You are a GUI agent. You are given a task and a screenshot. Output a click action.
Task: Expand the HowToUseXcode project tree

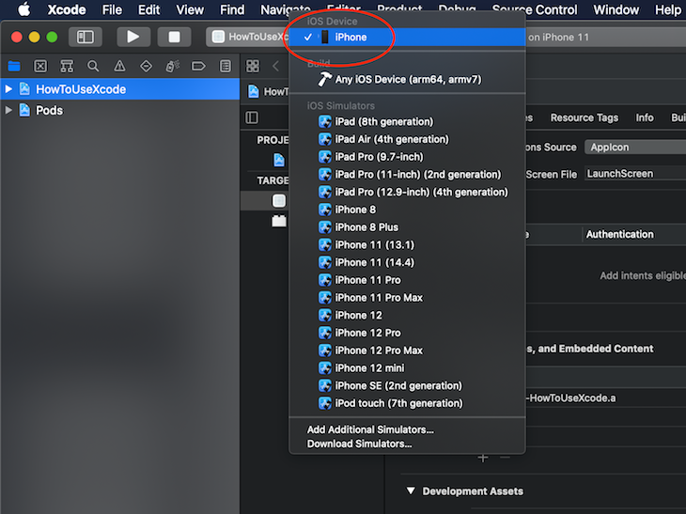click(x=8, y=89)
